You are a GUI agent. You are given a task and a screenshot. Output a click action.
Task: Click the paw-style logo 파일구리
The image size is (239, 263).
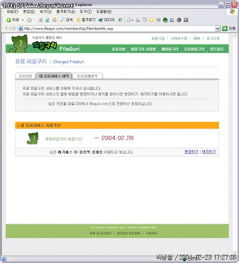coord(44,45)
